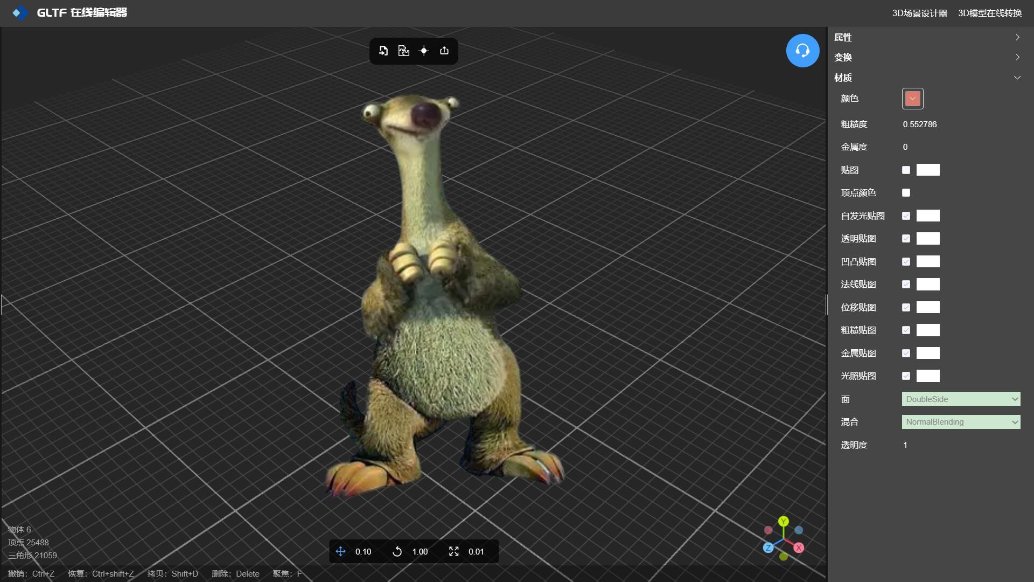This screenshot has width=1034, height=582.
Task: Click the 法线贴图 texture thumbnail slot
Action: 928,284
